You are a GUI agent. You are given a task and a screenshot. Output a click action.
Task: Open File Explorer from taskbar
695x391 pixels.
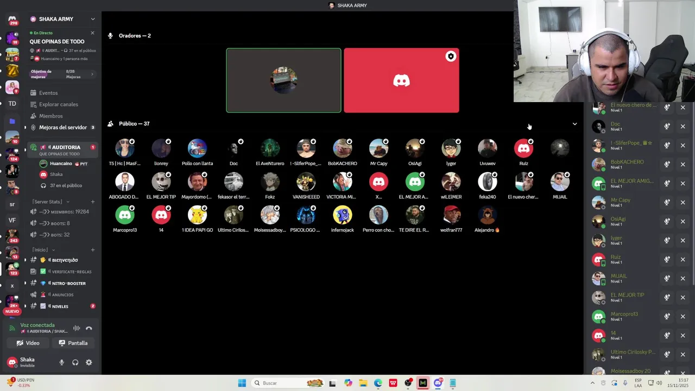tap(363, 383)
